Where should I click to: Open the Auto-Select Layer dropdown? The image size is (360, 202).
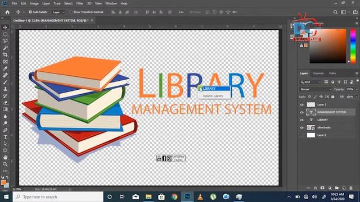[x=58, y=12]
